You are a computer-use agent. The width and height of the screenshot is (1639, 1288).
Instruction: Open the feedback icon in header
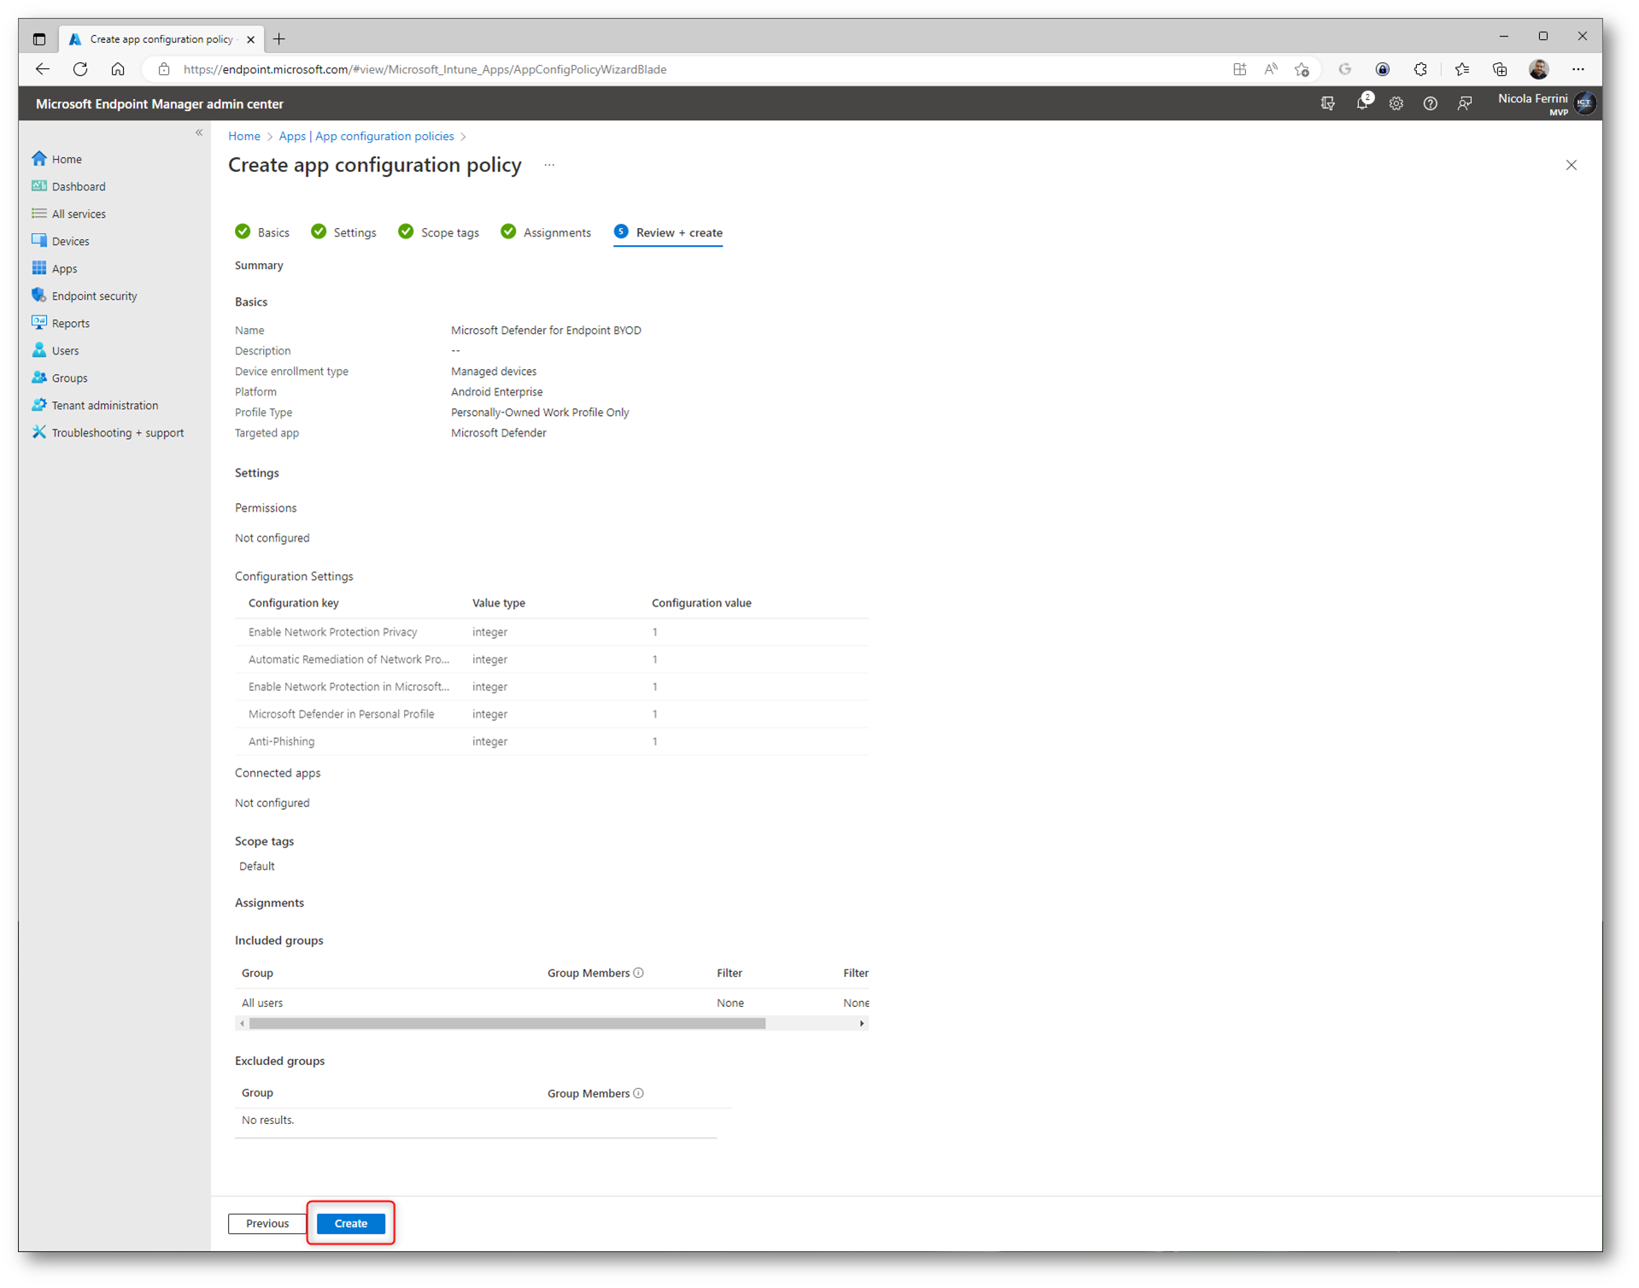(x=1465, y=103)
